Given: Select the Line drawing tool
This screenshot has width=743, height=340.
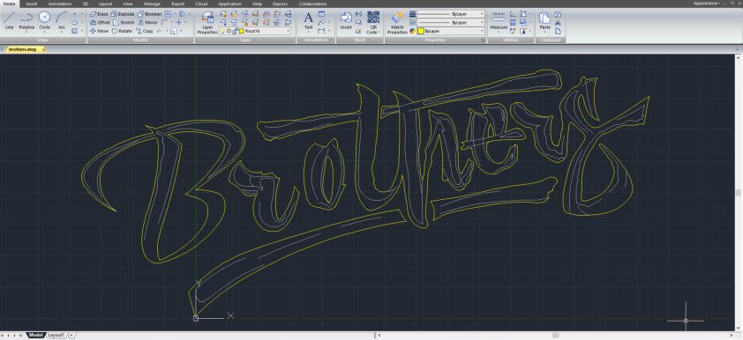Looking at the screenshot, I should [9, 21].
